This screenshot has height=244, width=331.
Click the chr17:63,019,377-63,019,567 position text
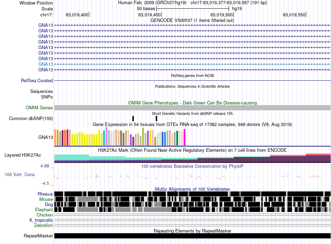pos(229,3)
